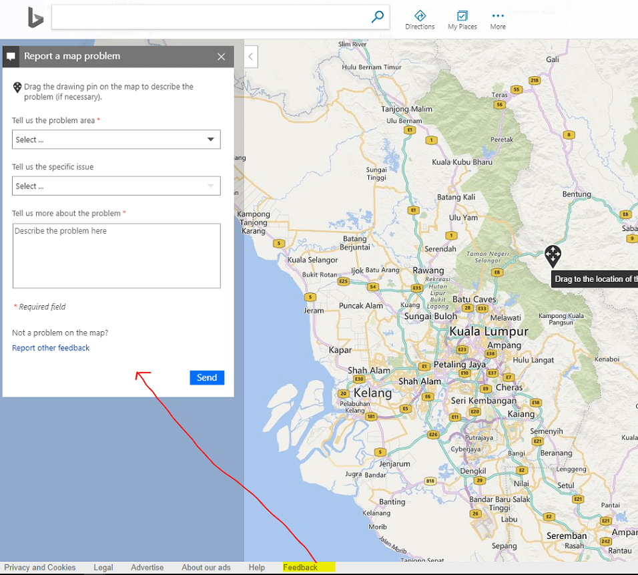Open Privacy and Cookies

40,567
